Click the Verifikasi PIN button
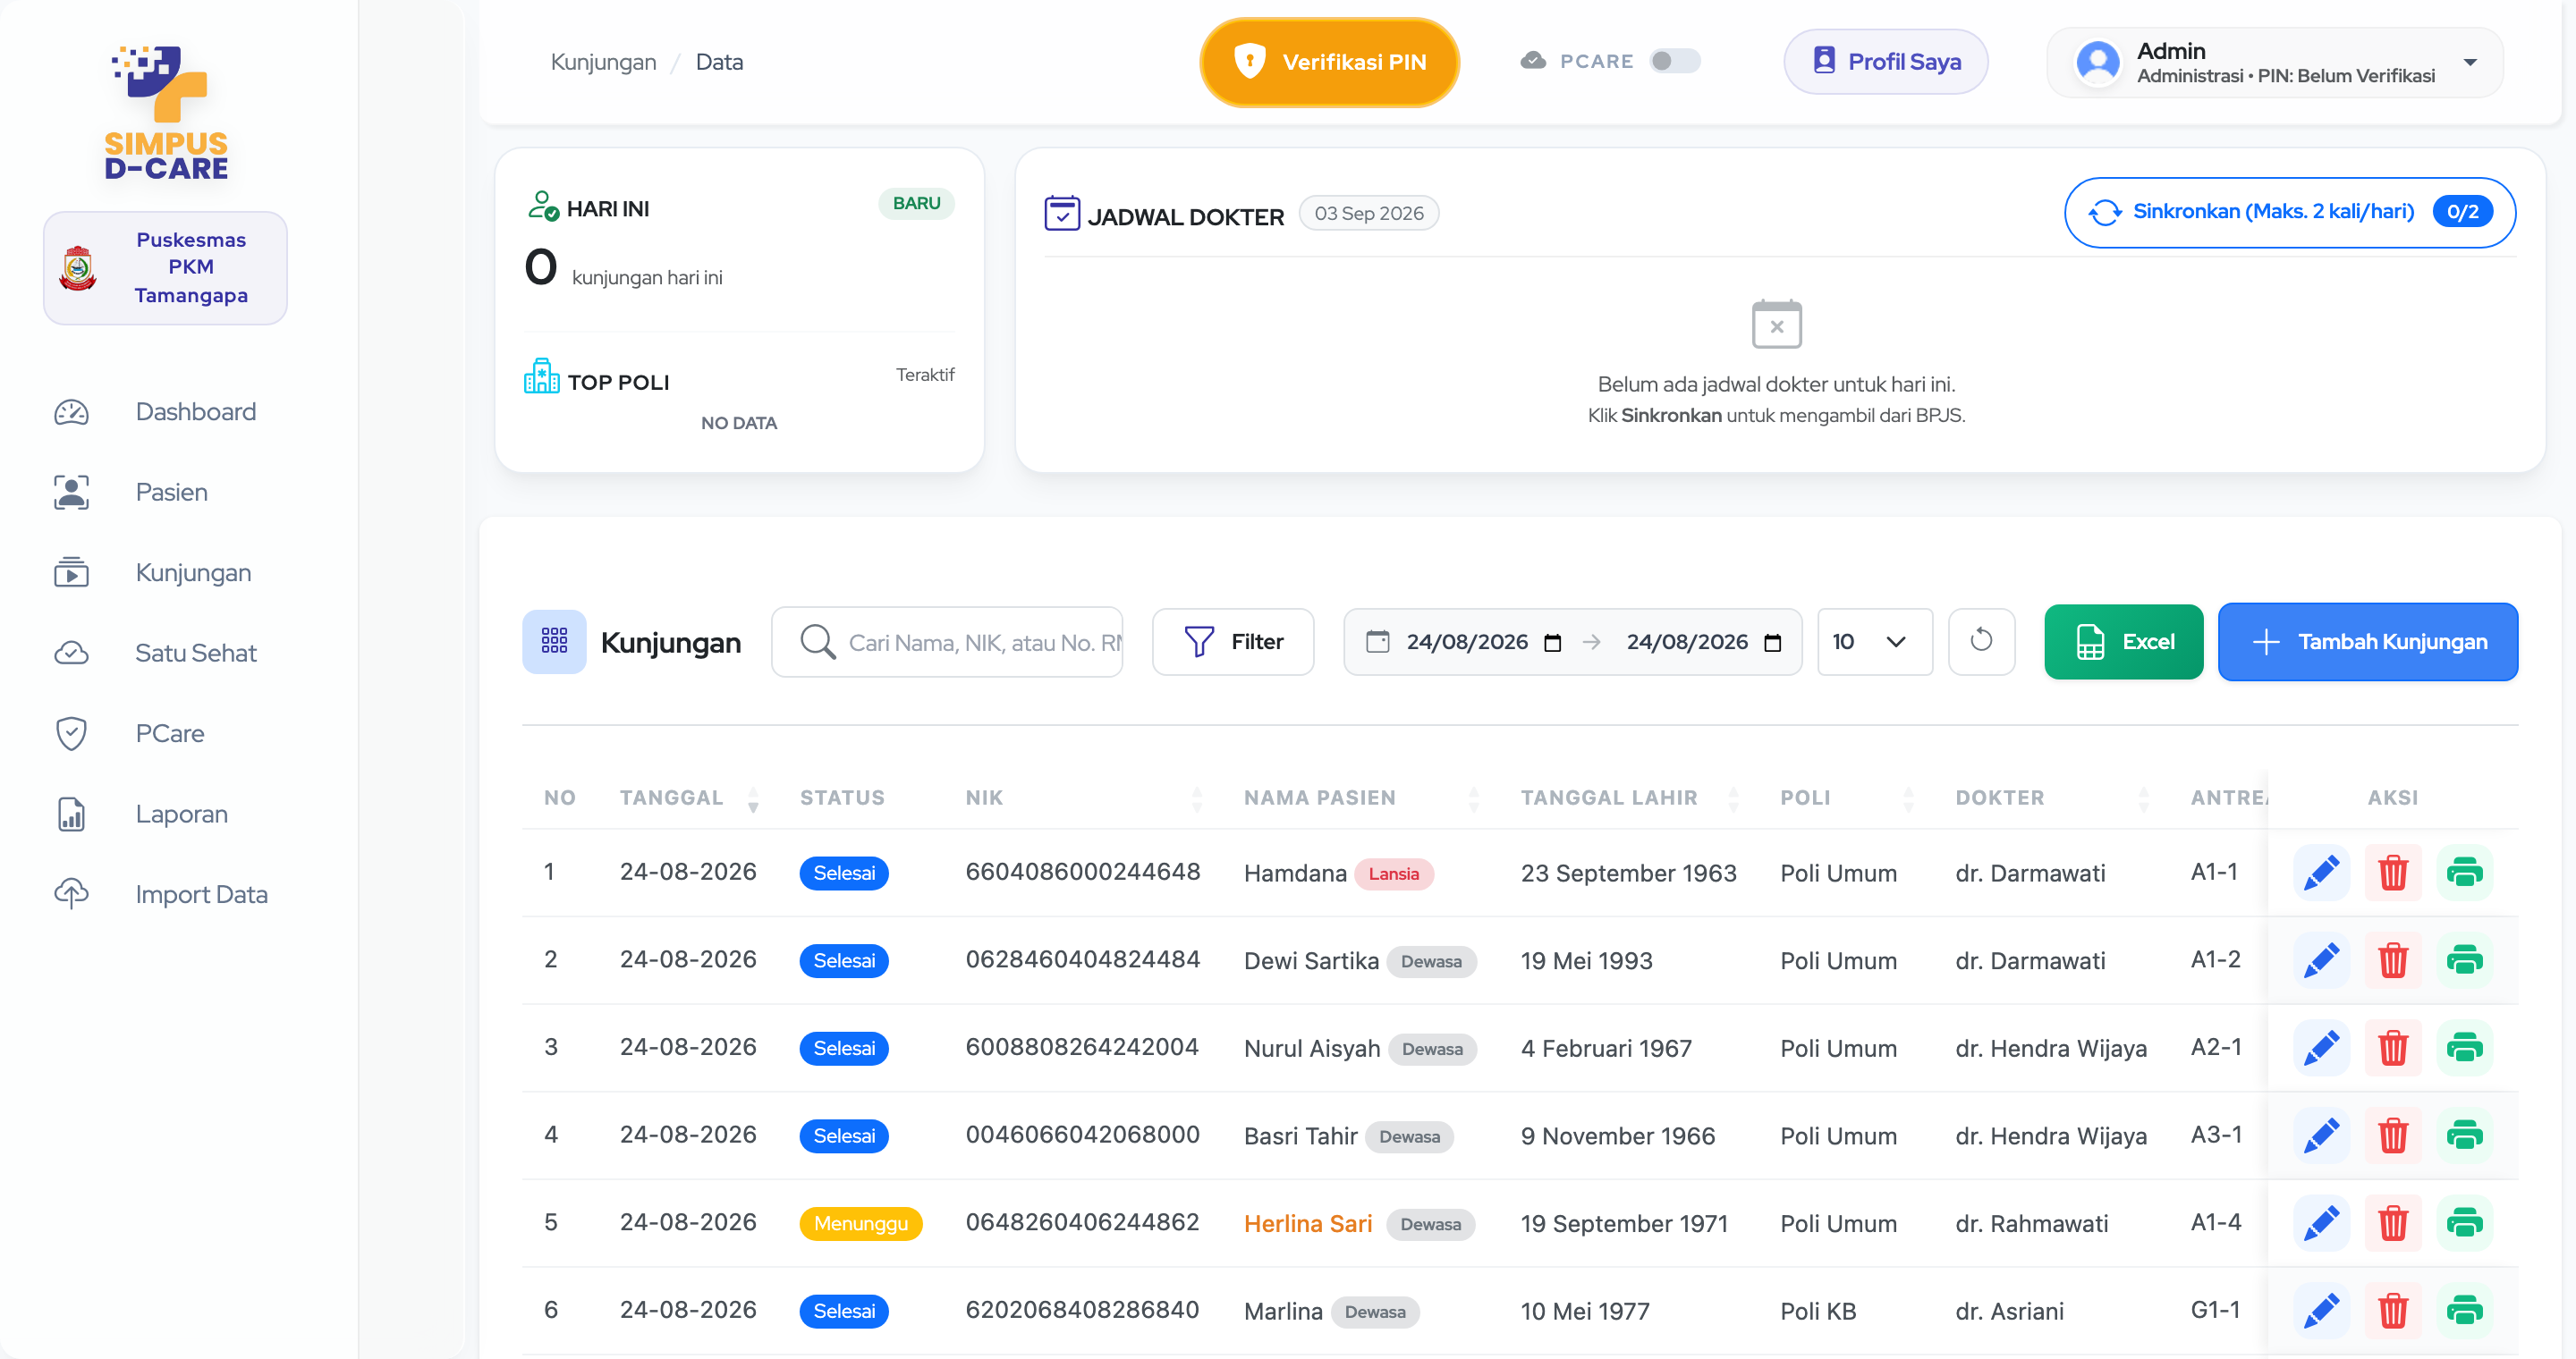This screenshot has width=2576, height=1359. pyautogui.click(x=1329, y=62)
